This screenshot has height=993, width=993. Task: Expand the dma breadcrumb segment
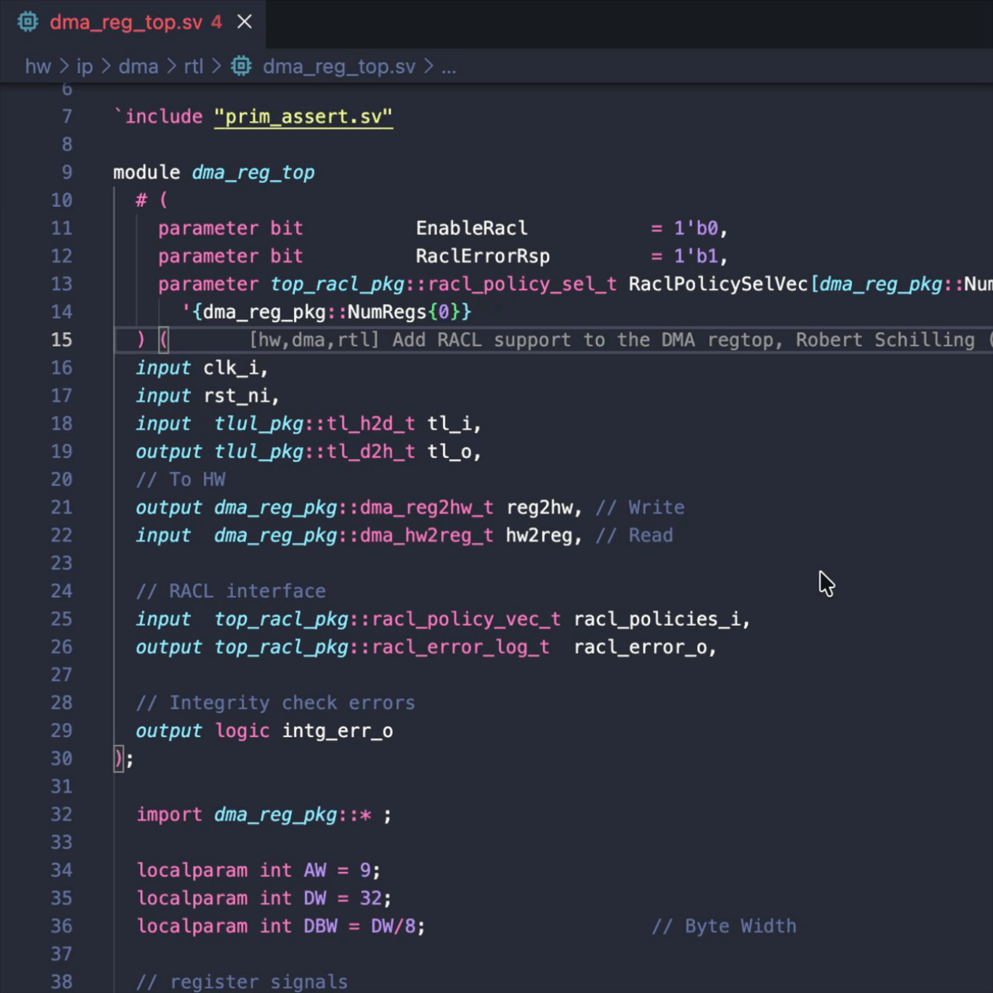(138, 67)
